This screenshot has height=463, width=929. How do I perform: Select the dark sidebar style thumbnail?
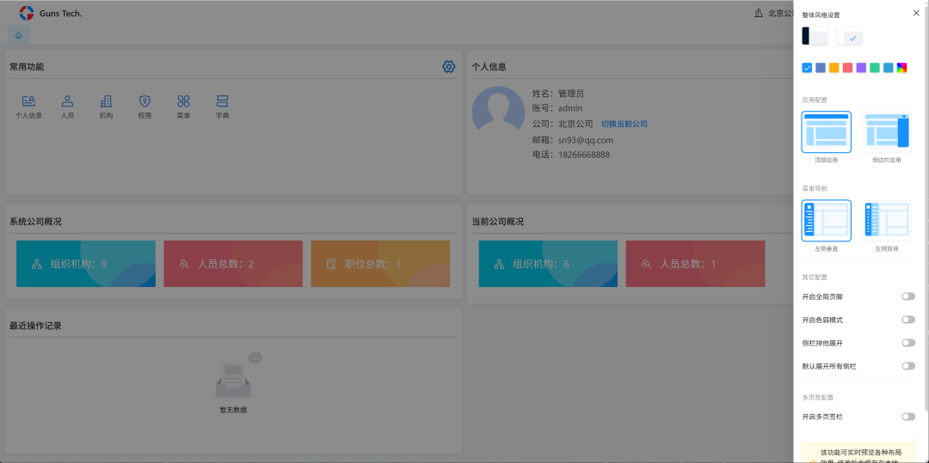[815, 36]
